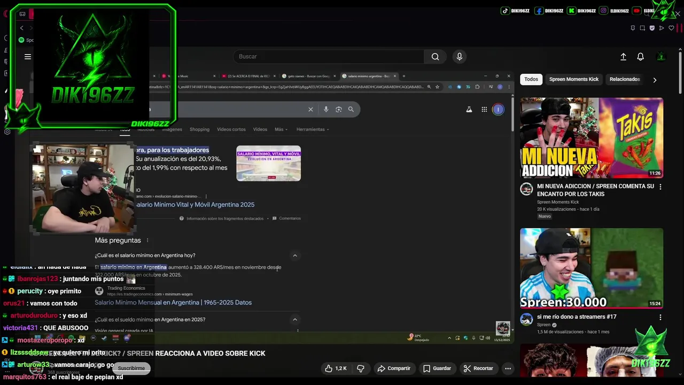Open the YouTube hamburger menu
This screenshot has width=684, height=385.
pyautogui.click(x=28, y=57)
